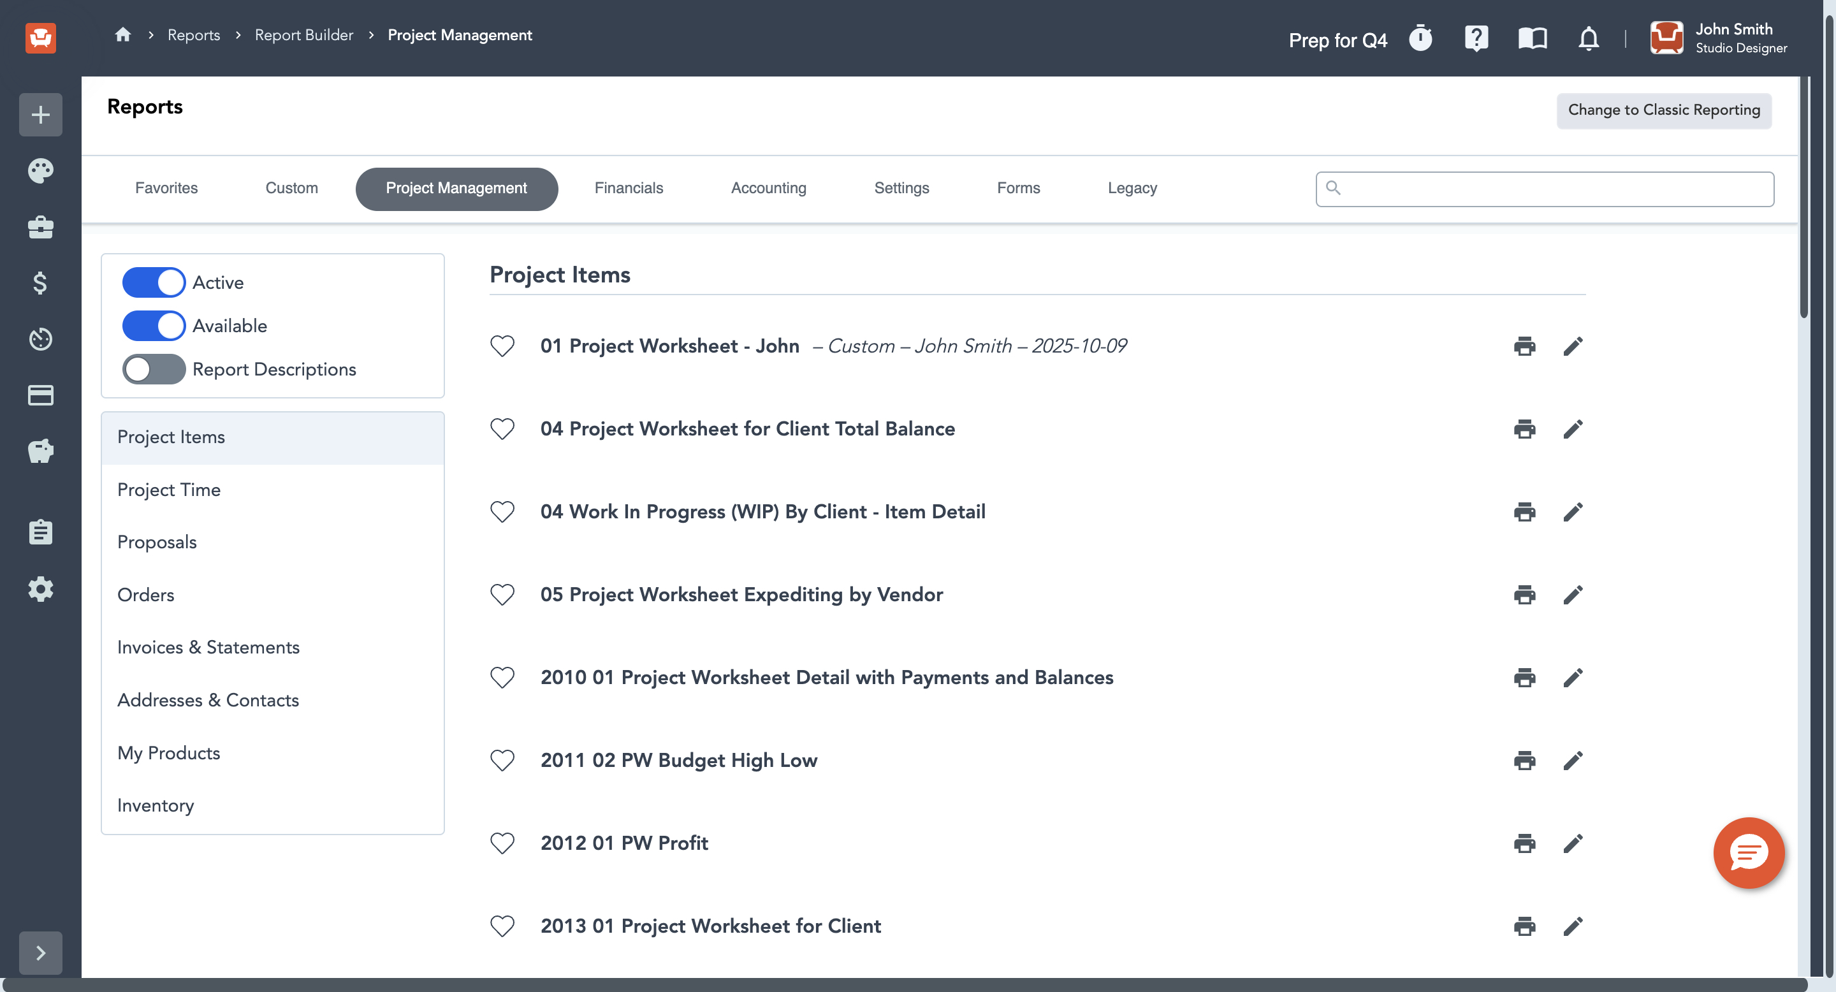Open the help question mark icon

pyautogui.click(x=1476, y=38)
